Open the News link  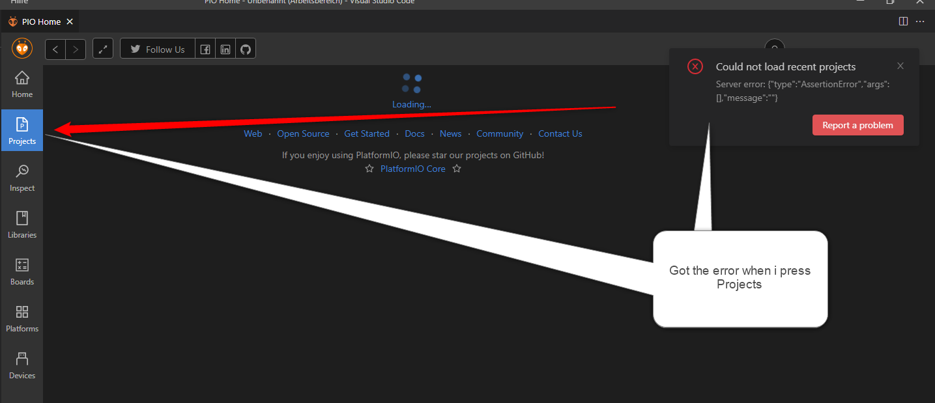click(x=450, y=133)
